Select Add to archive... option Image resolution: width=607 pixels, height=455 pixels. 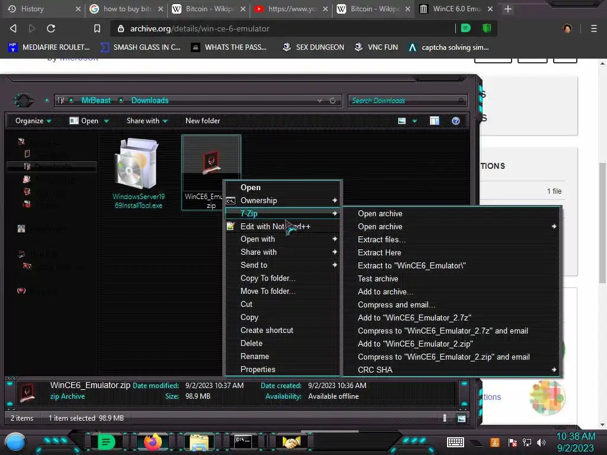(x=452, y=291)
